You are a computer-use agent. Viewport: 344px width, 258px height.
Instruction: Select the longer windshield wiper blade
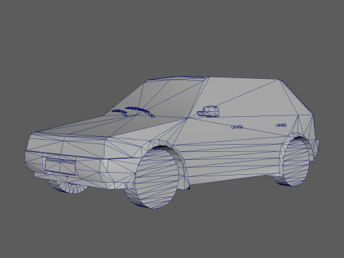click(x=140, y=111)
